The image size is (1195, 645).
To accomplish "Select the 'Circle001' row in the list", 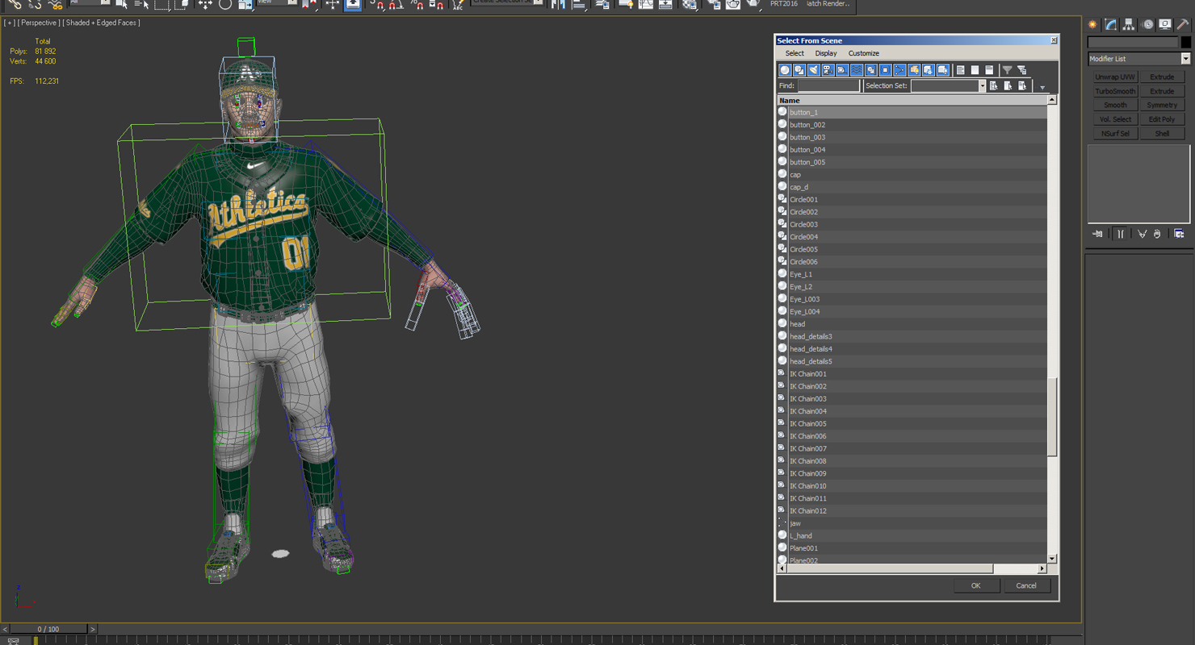I will coord(912,199).
